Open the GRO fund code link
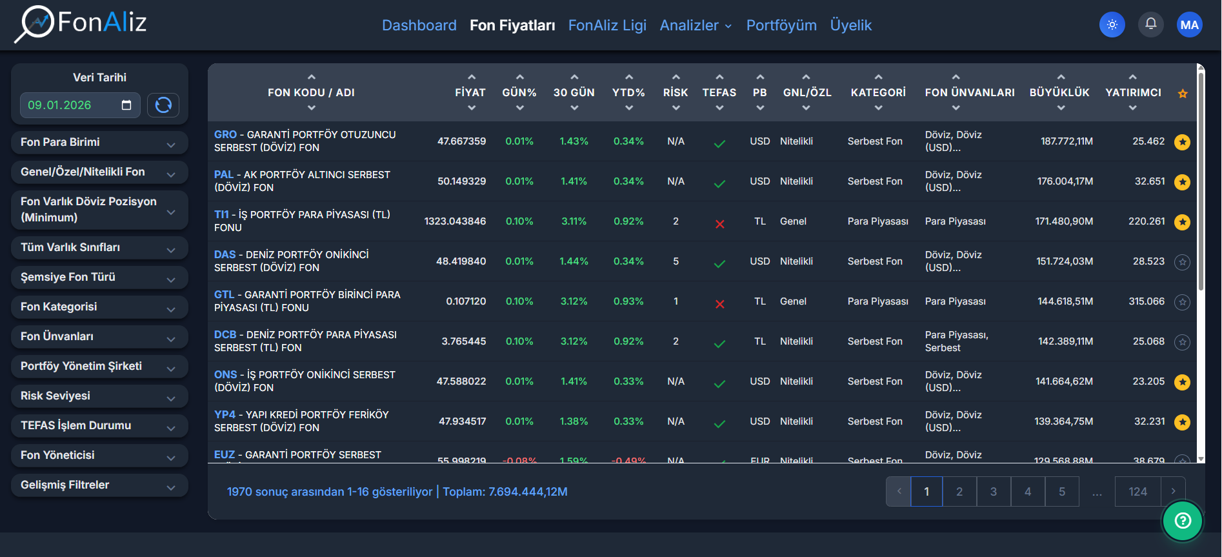 pyautogui.click(x=225, y=134)
